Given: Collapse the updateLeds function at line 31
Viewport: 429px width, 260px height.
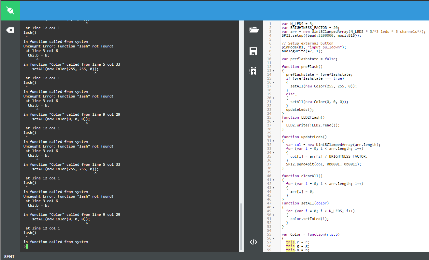Looking at the screenshot, I should click(x=273, y=141).
